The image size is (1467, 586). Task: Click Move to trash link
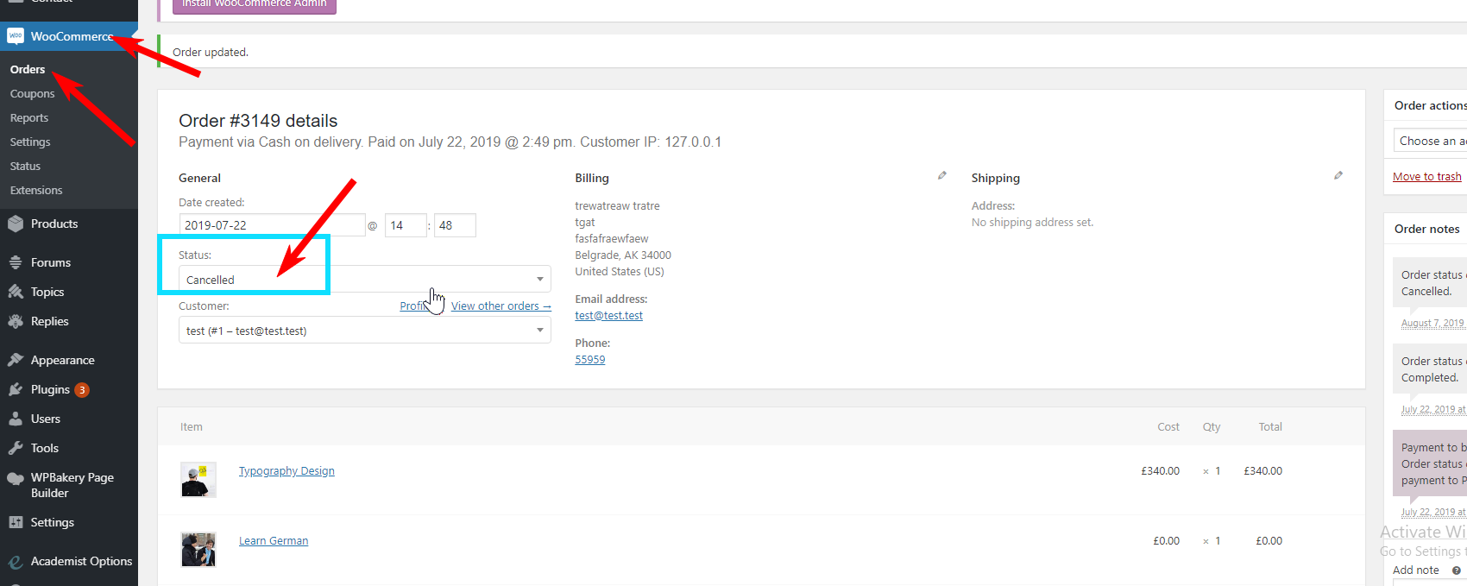point(1427,176)
